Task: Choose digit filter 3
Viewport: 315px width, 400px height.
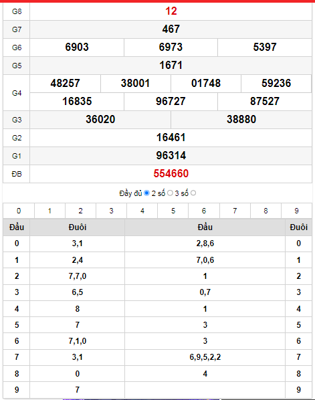Action: [112, 211]
